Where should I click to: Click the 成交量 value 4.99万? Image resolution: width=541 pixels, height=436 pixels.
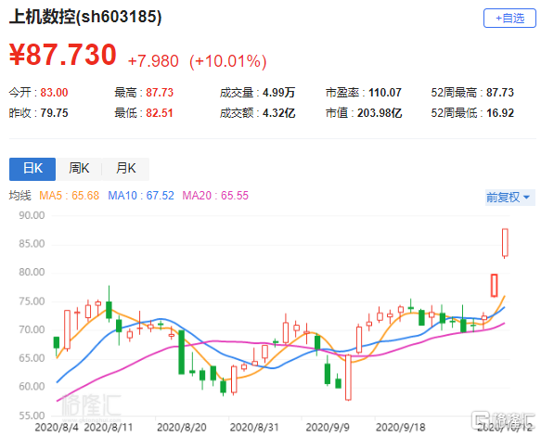point(278,93)
